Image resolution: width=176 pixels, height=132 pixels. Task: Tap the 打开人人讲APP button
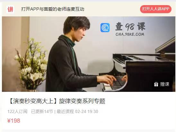[x=156, y=9]
